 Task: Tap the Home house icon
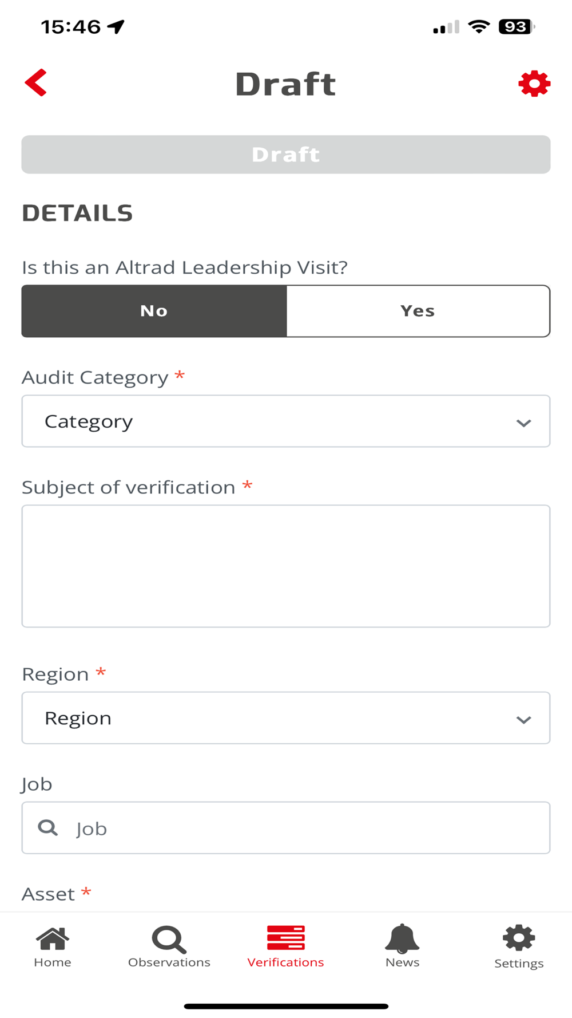coord(52,939)
